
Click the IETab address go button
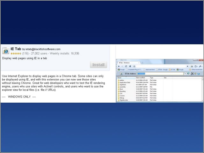[186, 74]
